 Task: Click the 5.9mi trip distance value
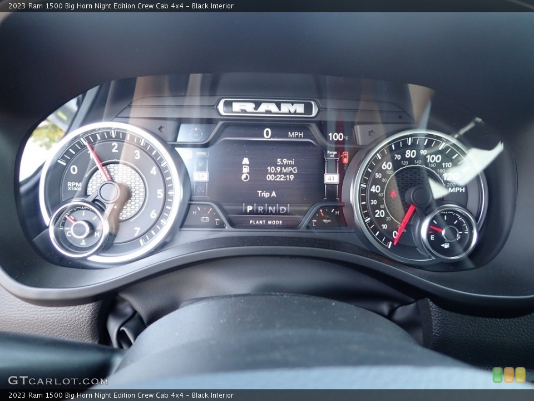coord(285,162)
